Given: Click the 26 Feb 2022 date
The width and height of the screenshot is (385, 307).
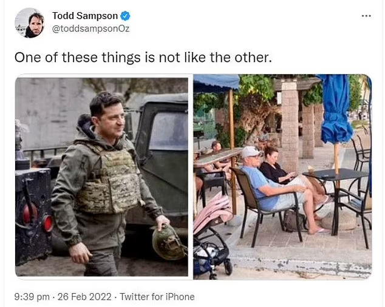Looking at the screenshot, I should tap(84, 297).
